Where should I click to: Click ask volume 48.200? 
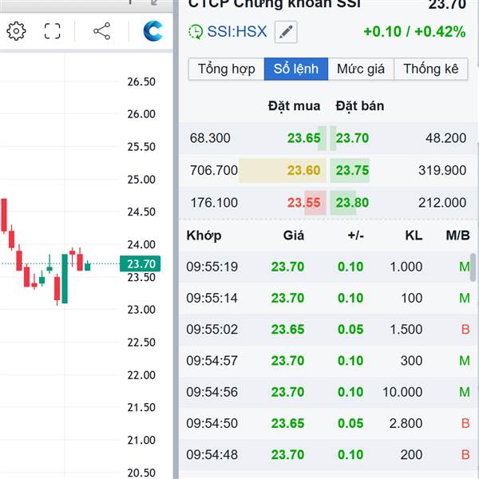446,138
